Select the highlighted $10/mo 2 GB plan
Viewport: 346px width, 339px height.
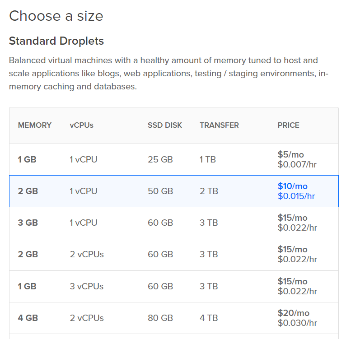coord(173,191)
